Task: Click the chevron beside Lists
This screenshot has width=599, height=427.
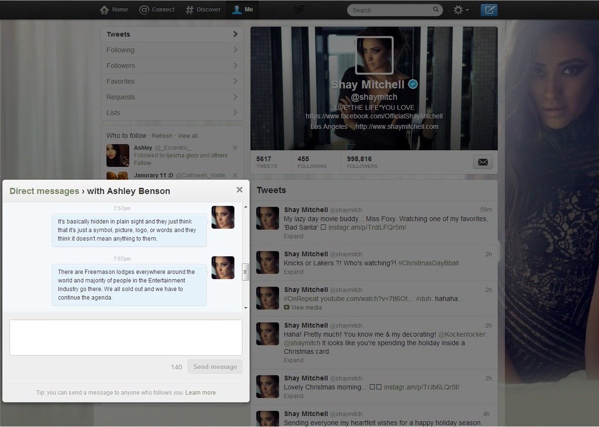Action: [x=235, y=112]
